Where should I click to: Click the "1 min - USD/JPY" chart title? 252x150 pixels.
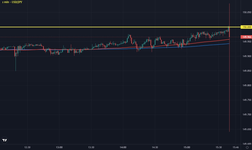[x=12, y=2]
